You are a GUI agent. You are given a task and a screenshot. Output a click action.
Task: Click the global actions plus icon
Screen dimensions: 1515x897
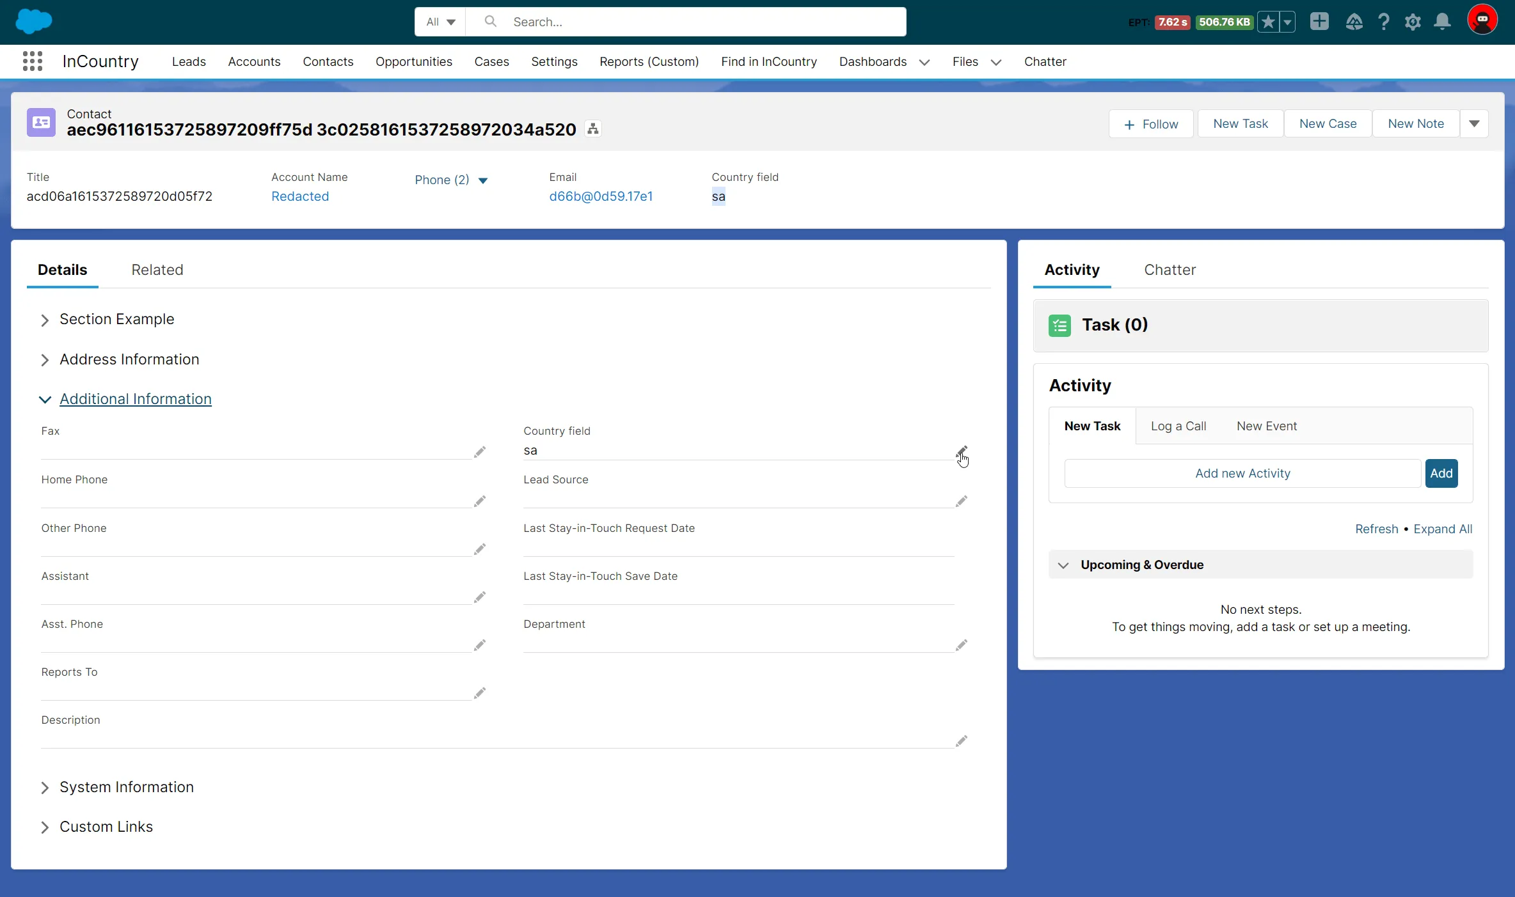coord(1319,22)
